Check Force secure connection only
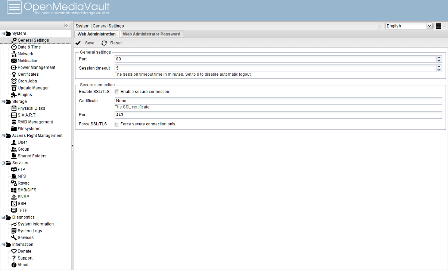Image resolution: width=448 pixels, height=270 pixels. pyautogui.click(x=117, y=124)
